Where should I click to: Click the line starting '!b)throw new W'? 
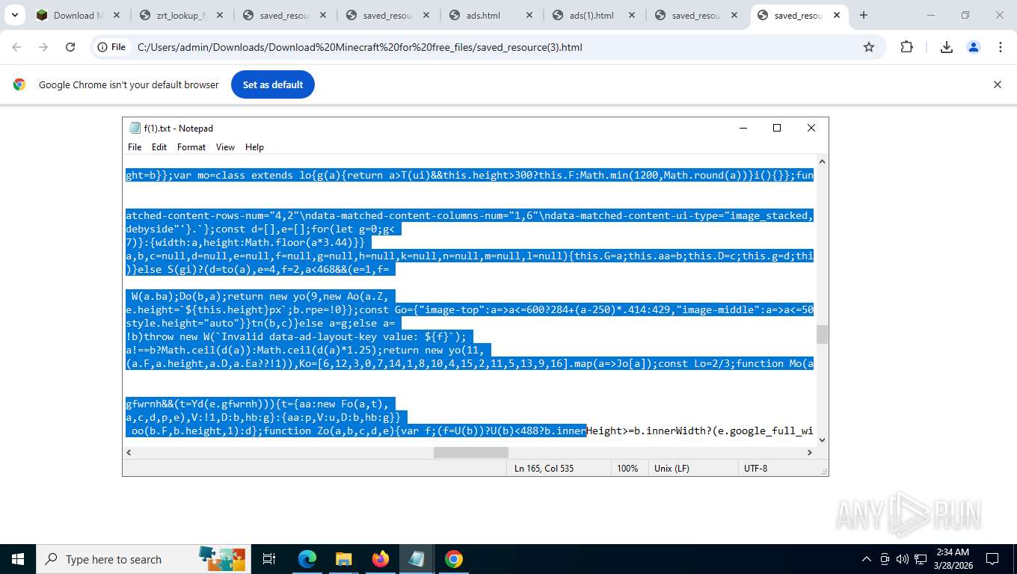point(300,336)
